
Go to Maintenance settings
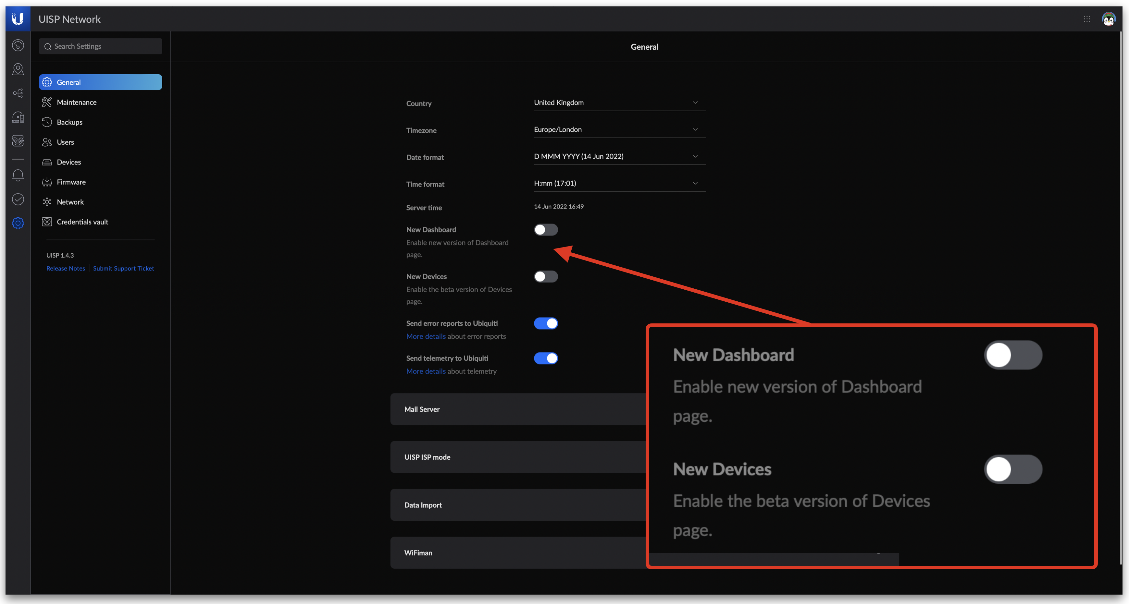pyautogui.click(x=77, y=102)
